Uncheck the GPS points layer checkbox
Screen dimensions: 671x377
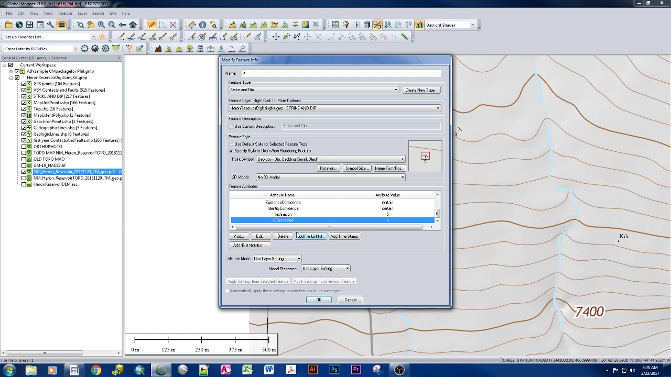click(24, 84)
